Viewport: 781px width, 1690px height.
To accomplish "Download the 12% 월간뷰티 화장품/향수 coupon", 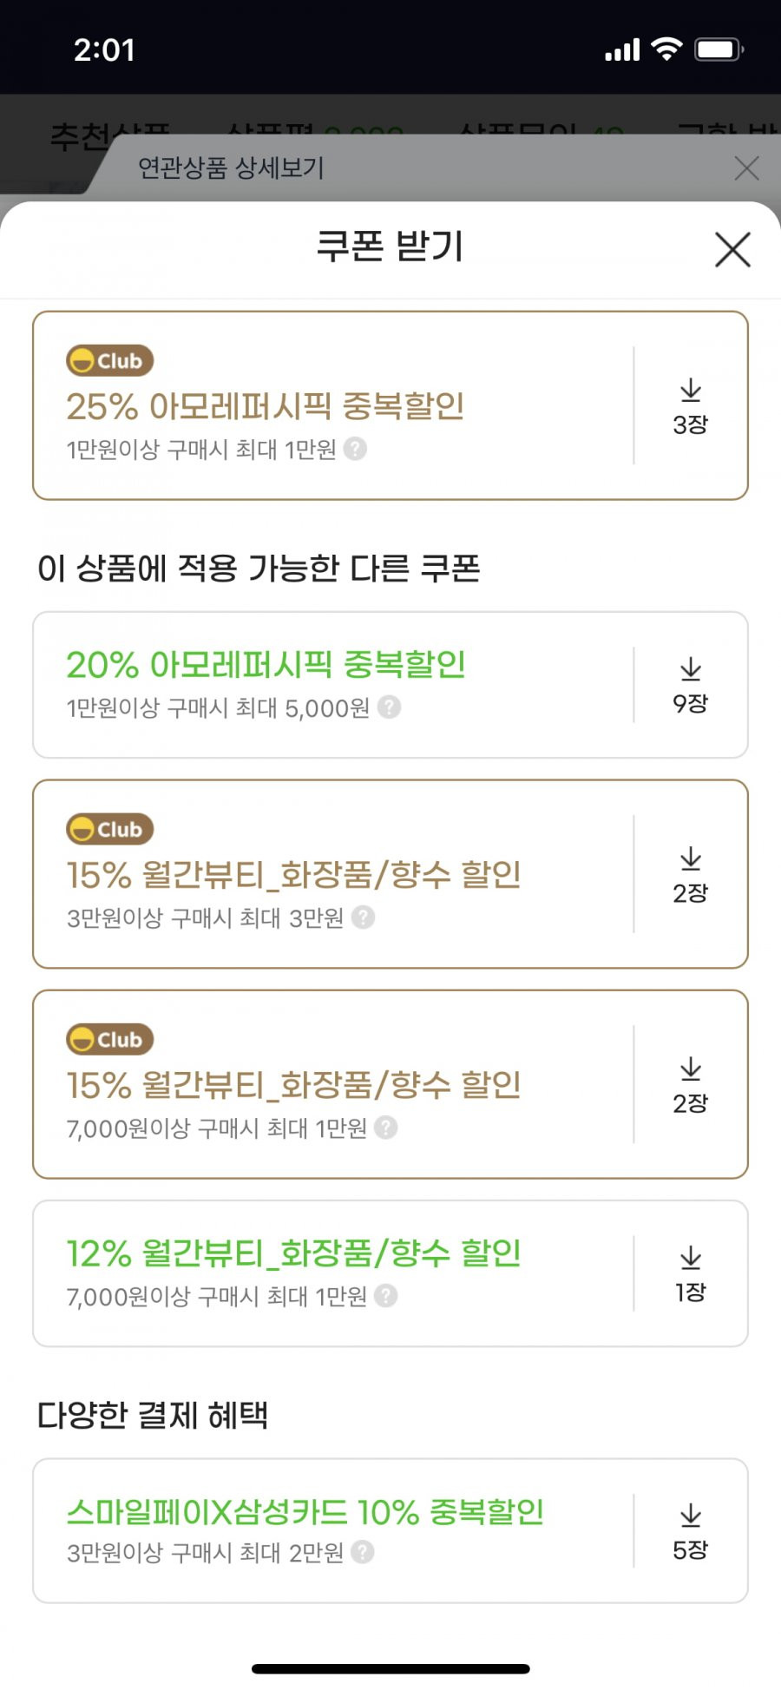I will pyautogui.click(x=691, y=1274).
